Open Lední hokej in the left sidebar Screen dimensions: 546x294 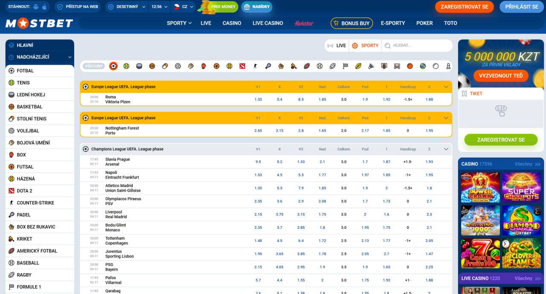pyautogui.click(x=40, y=95)
